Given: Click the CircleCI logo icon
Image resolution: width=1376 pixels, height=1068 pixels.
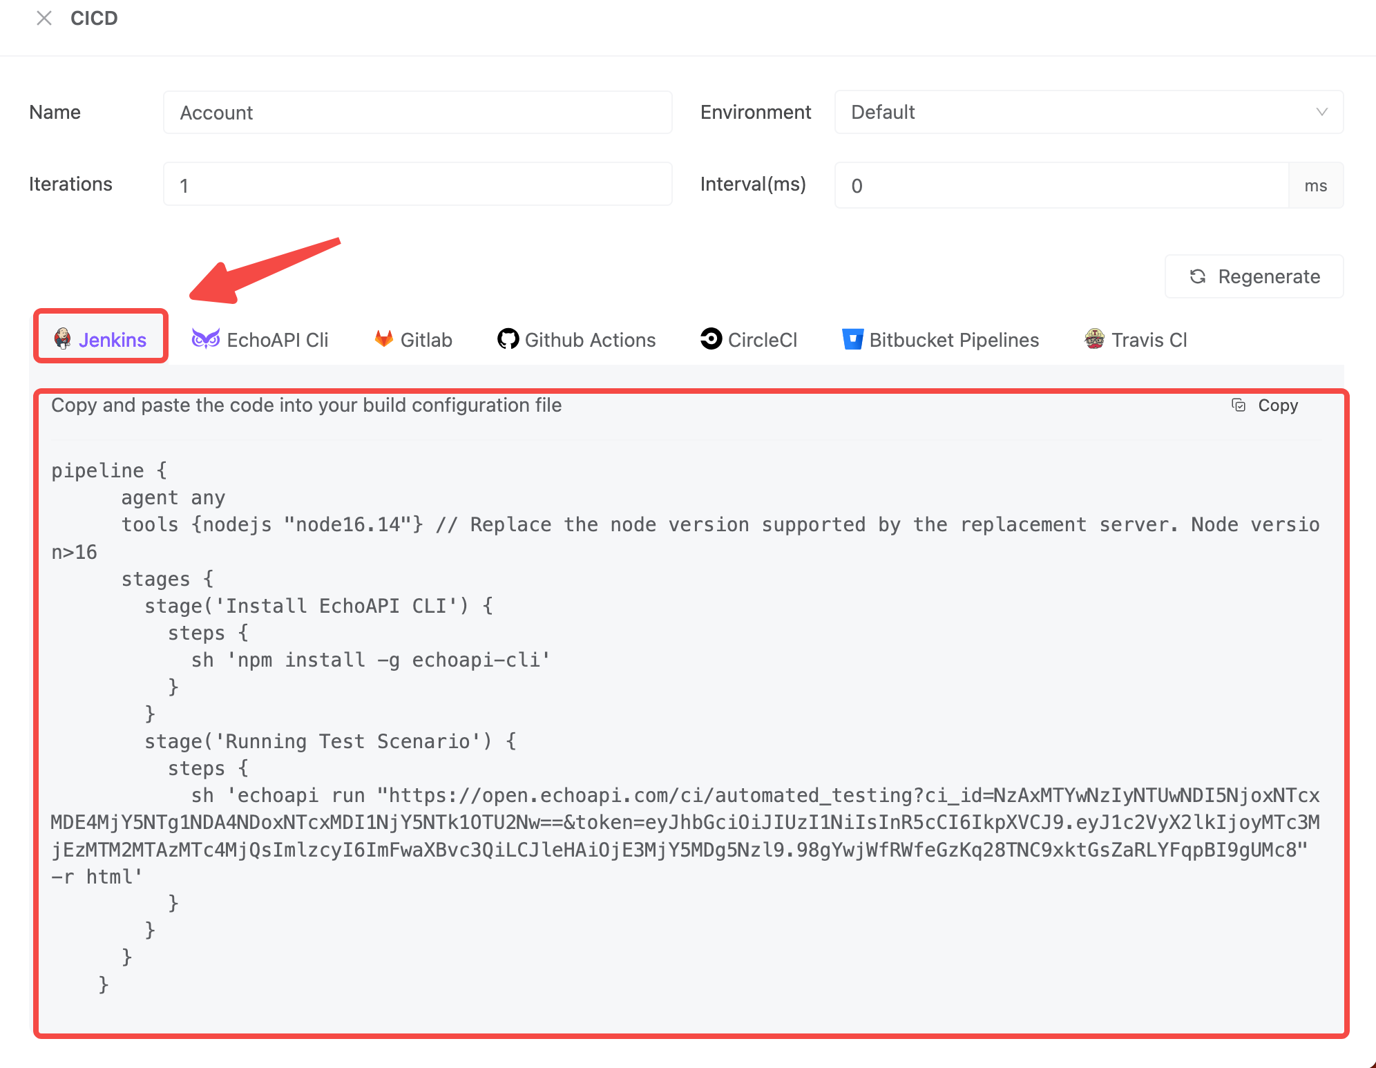Looking at the screenshot, I should click(711, 338).
